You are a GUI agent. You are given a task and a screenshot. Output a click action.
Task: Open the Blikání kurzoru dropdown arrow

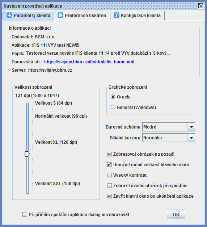click(191, 138)
